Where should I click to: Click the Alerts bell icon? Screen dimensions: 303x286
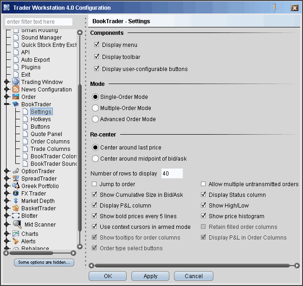[16, 241]
